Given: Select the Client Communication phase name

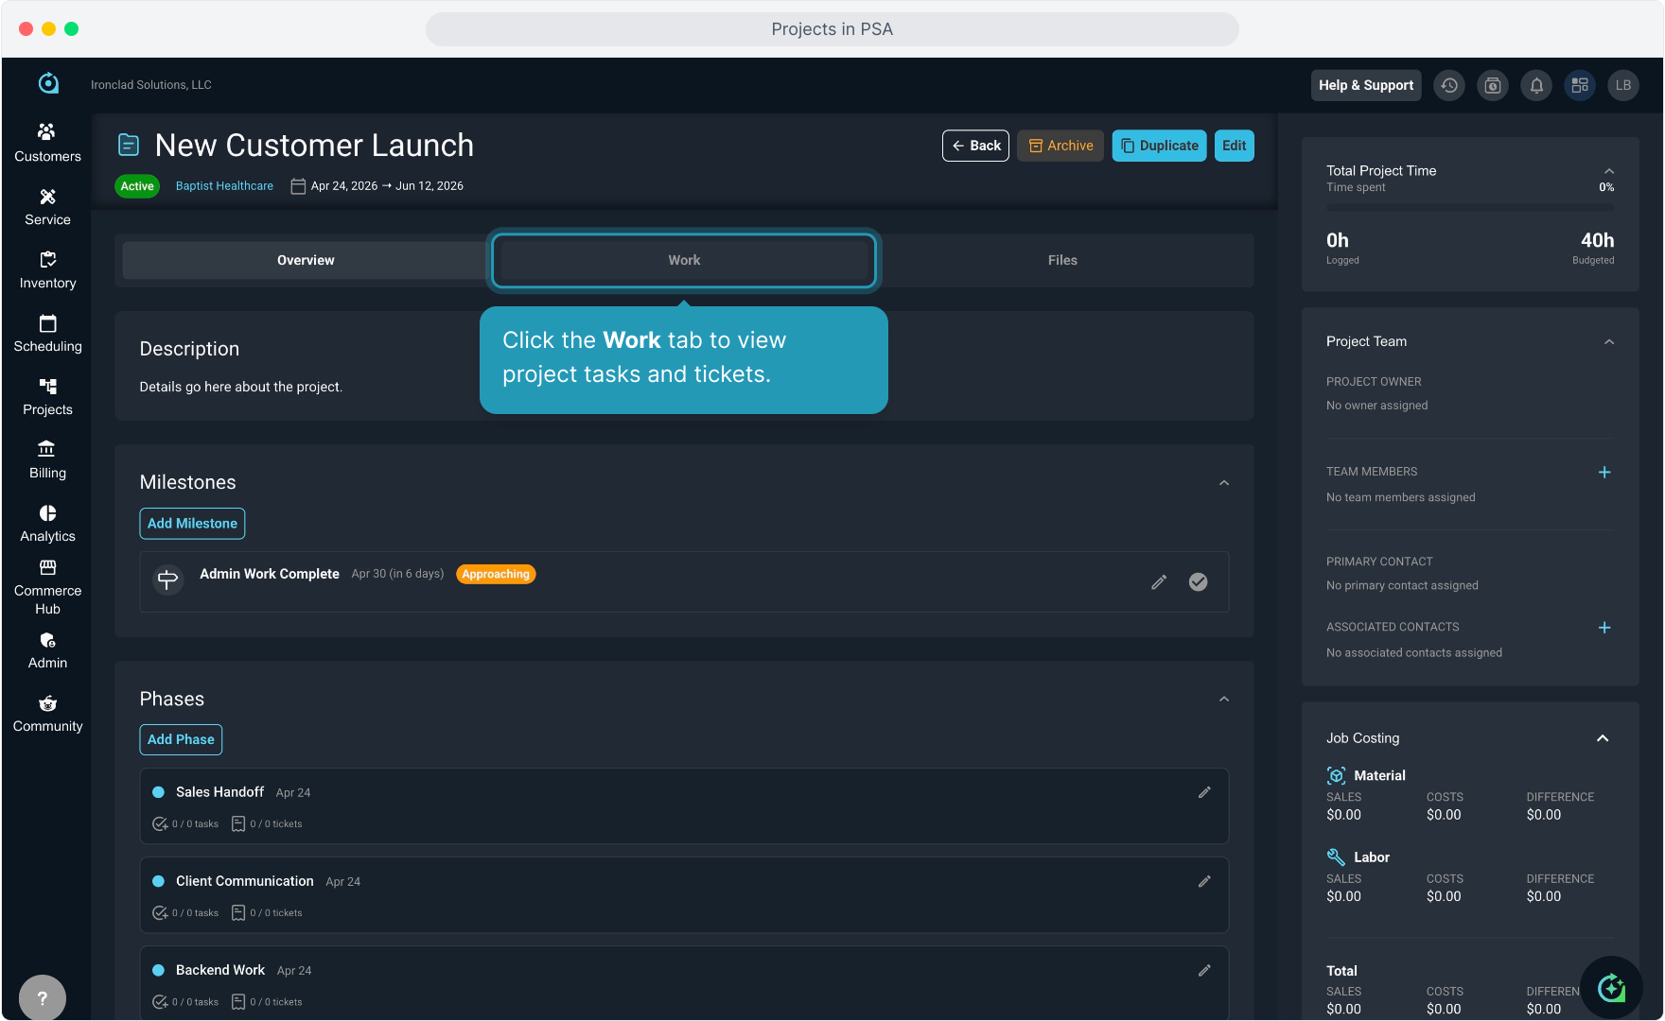Looking at the screenshot, I should [244, 881].
